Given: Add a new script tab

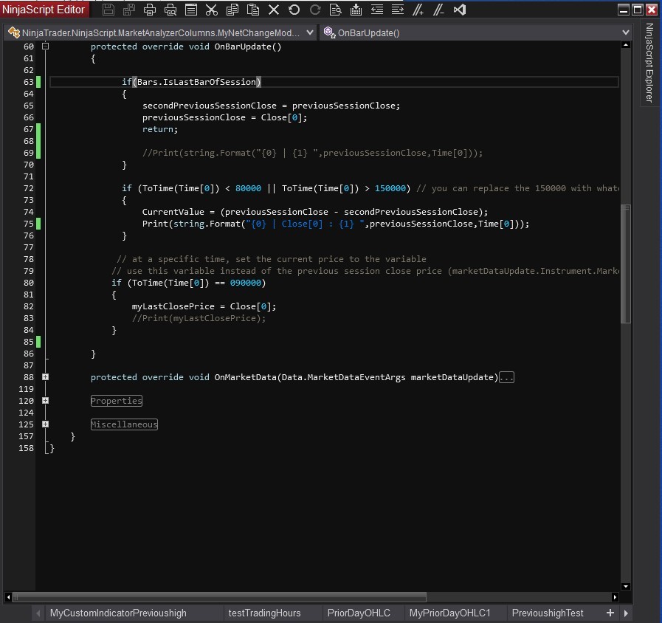Looking at the screenshot, I should click(610, 613).
